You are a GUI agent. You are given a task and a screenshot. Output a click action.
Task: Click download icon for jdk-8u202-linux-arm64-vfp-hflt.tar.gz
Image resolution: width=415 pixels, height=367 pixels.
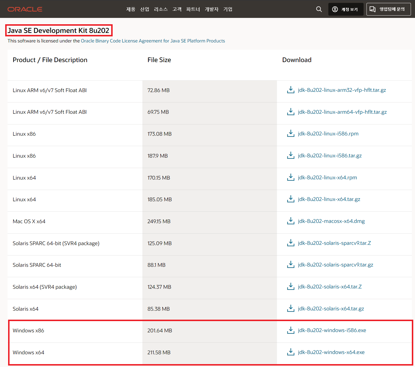point(291,112)
